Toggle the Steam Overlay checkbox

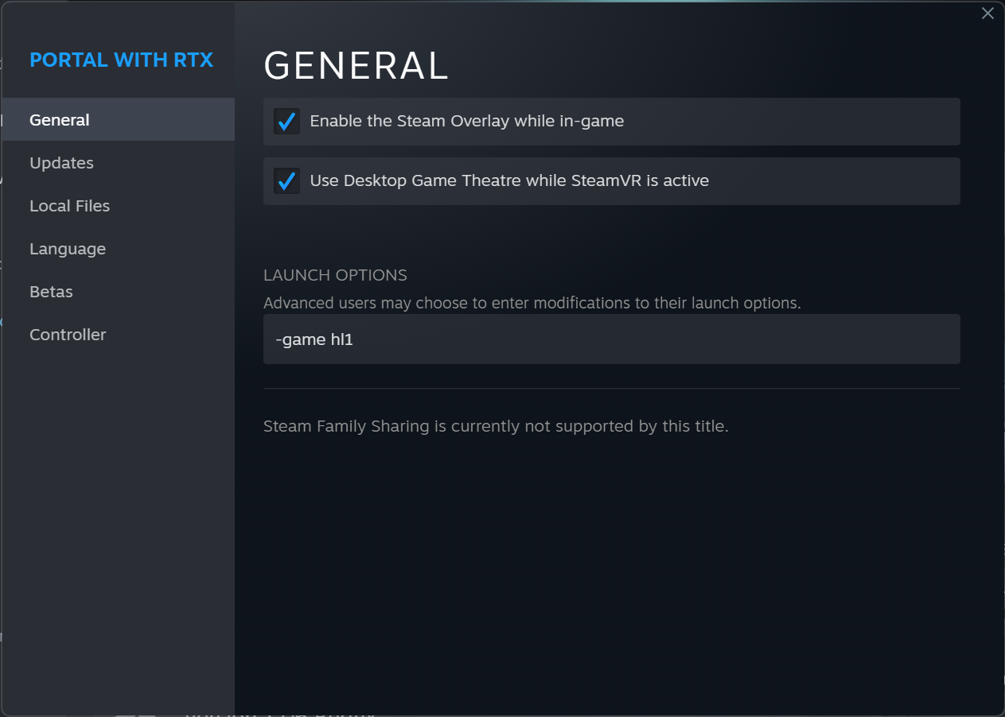[286, 122]
